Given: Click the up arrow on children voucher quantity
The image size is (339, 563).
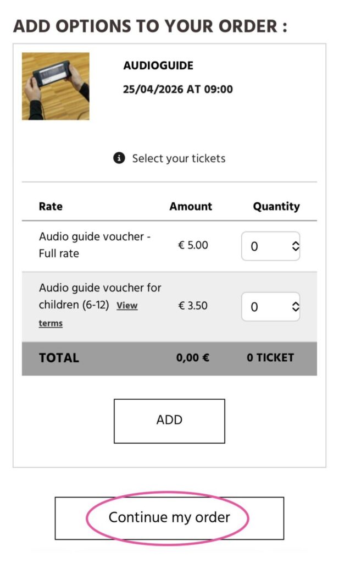Looking at the screenshot, I should pos(295,303).
